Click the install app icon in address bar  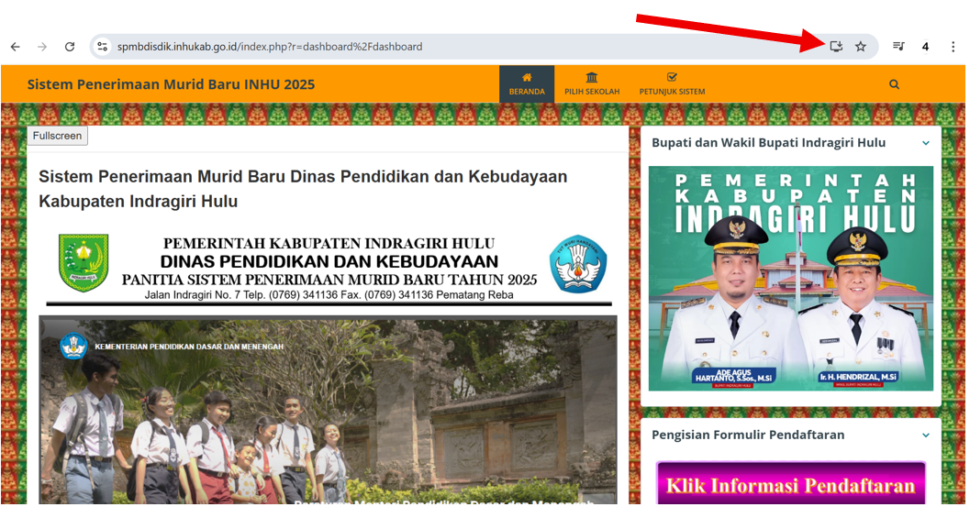pyautogui.click(x=836, y=47)
